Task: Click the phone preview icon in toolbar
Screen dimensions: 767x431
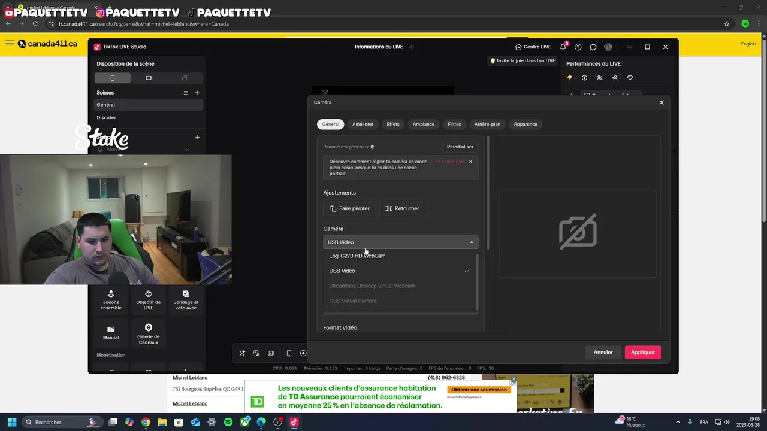Action: [x=289, y=353]
